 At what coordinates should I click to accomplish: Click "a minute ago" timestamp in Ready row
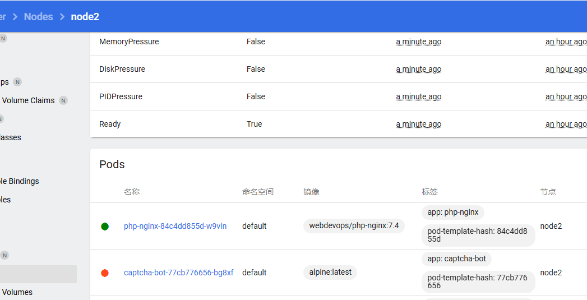coord(419,124)
